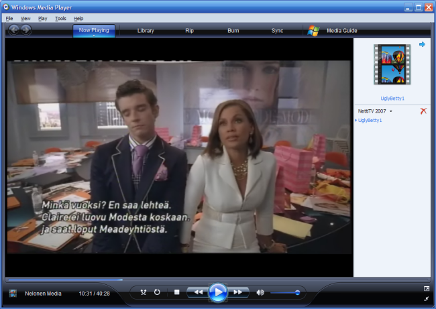436x309 pixels.
Task: Click the Forward navigation arrow
Action: [x=26, y=29]
